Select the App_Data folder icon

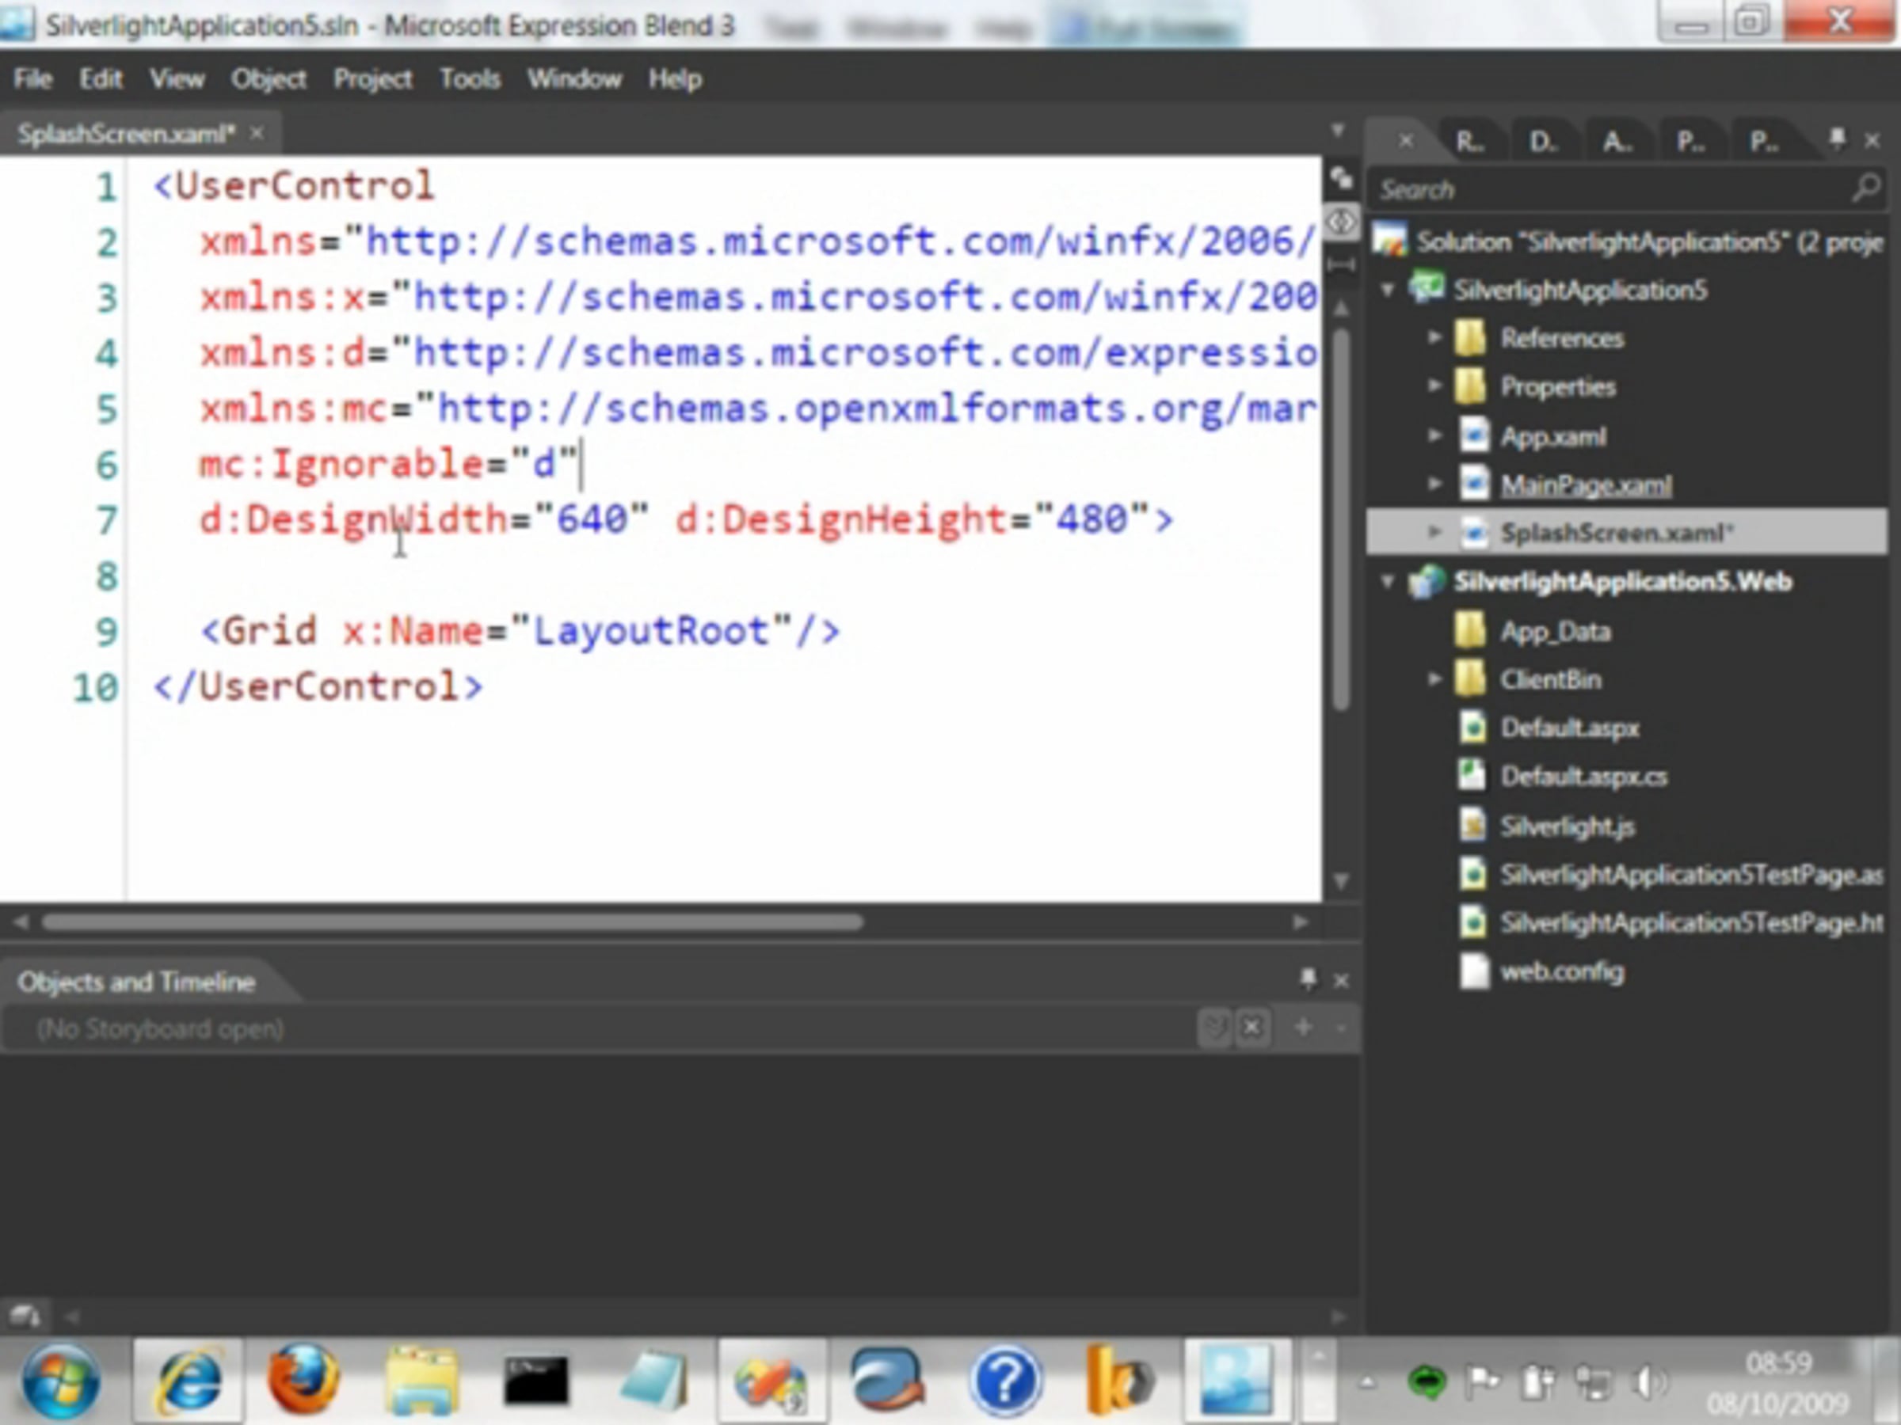pos(1470,630)
